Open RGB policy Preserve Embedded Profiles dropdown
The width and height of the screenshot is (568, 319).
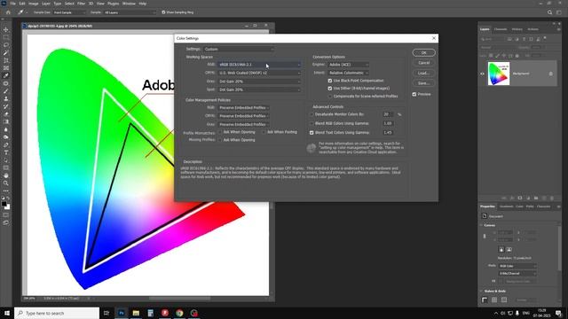click(243, 108)
